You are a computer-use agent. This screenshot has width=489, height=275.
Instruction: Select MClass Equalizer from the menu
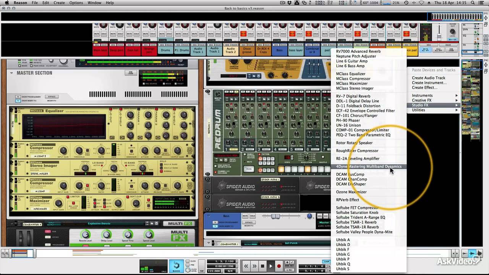click(351, 74)
